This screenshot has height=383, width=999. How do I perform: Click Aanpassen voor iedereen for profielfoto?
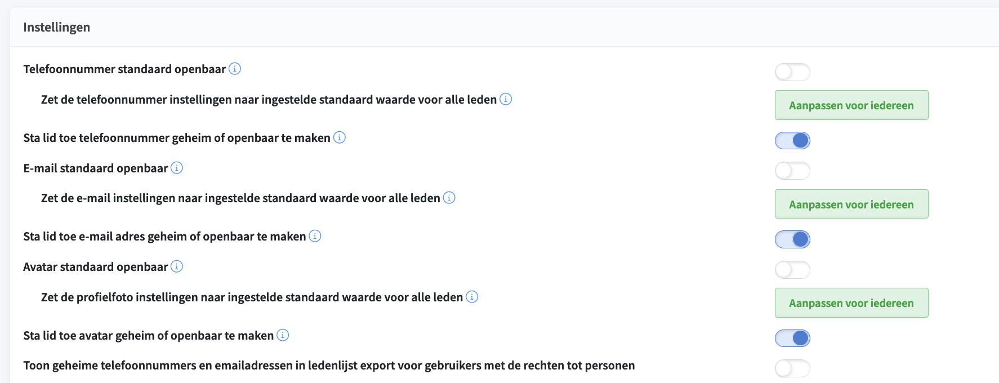pos(851,303)
